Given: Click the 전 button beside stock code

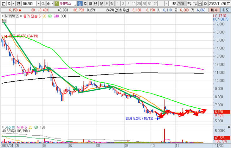Looking at the screenshot, I should (x=18, y=3).
